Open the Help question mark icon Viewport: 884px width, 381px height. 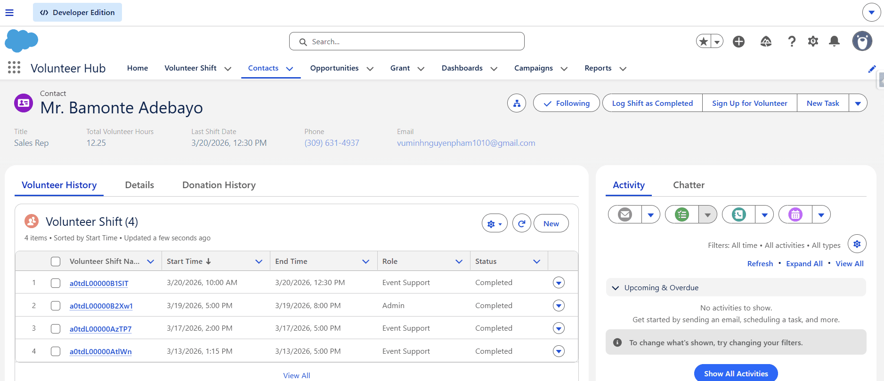click(792, 41)
